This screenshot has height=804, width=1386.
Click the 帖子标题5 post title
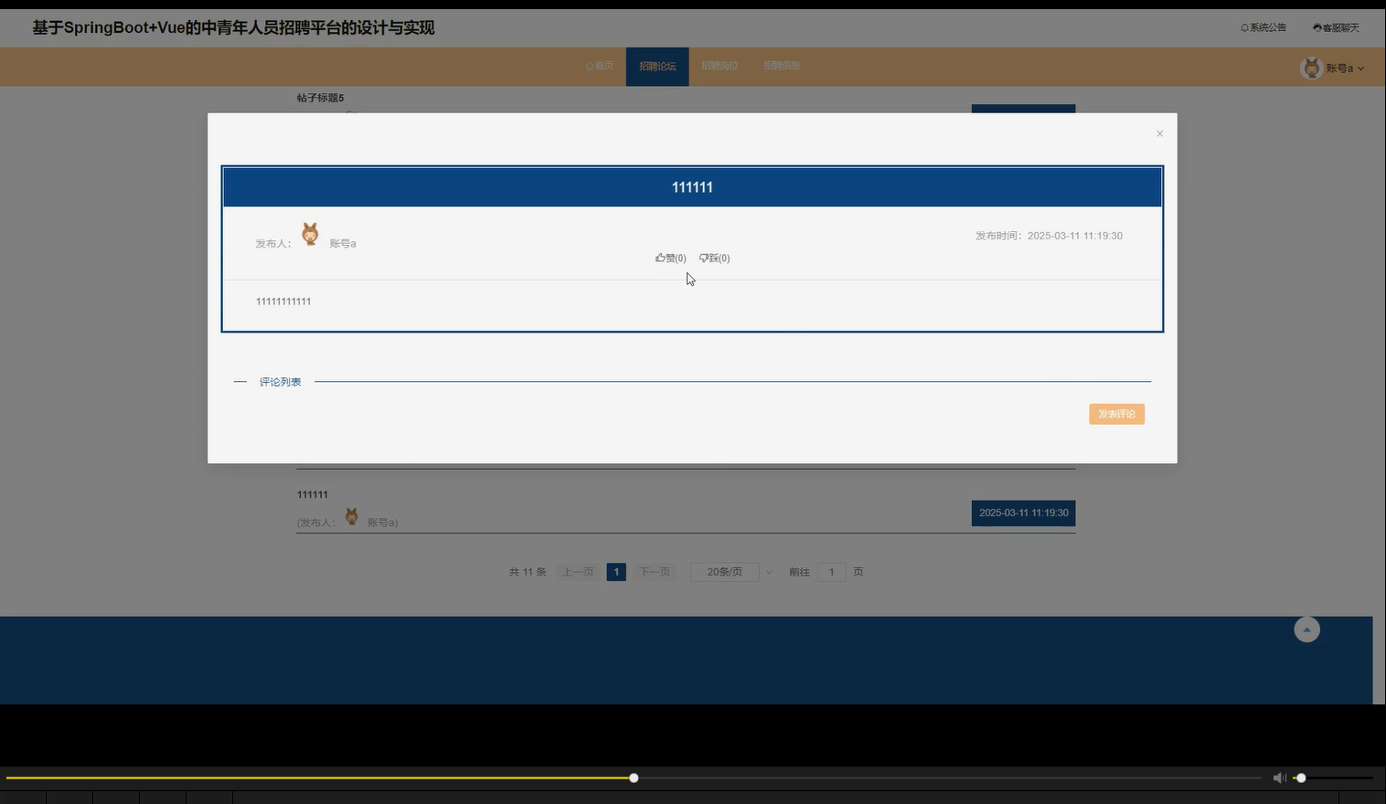320,98
